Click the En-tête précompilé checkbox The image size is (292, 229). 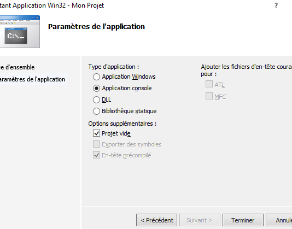coord(96,155)
